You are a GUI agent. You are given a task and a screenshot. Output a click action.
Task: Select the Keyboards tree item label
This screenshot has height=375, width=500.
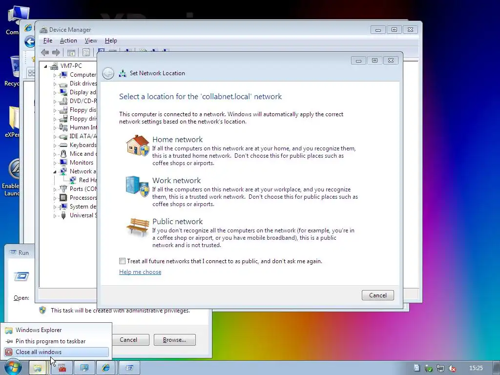coord(83,145)
